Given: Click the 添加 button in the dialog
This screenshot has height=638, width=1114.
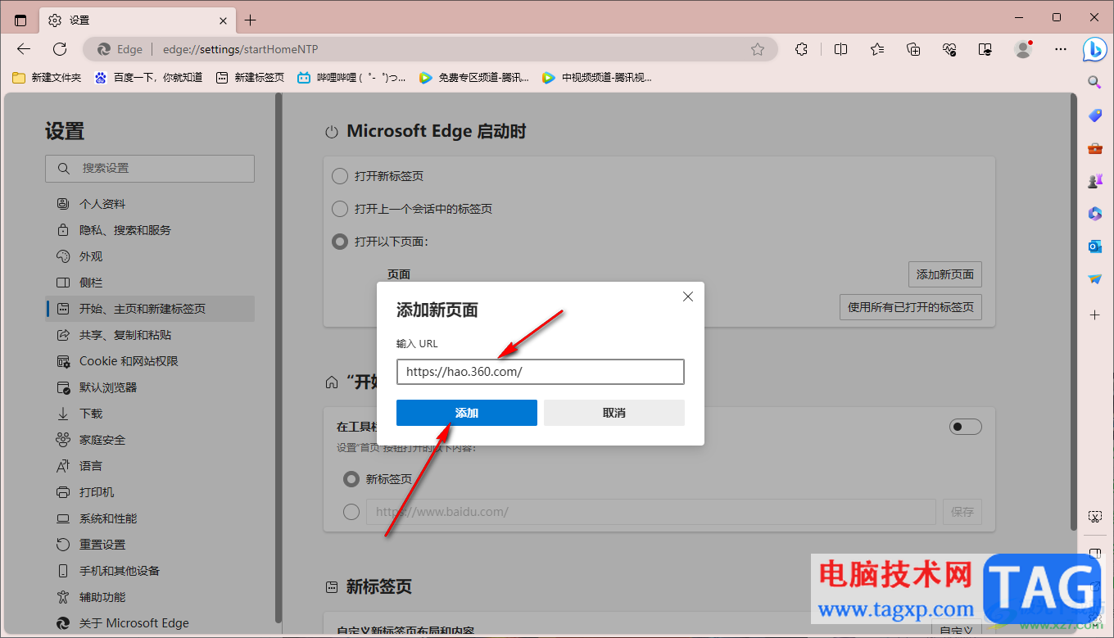Looking at the screenshot, I should click(x=467, y=413).
